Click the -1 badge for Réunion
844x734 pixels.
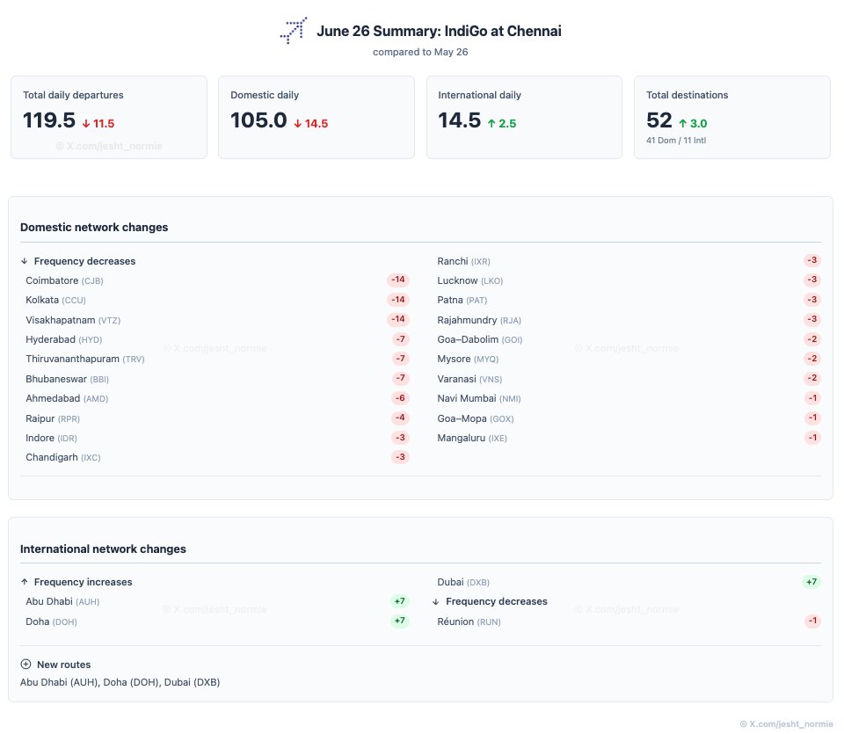coord(812,621)
